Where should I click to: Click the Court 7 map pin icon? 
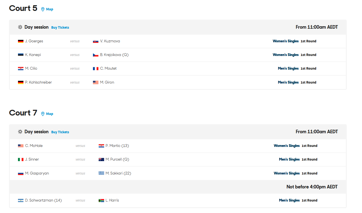tap(43, 114)
